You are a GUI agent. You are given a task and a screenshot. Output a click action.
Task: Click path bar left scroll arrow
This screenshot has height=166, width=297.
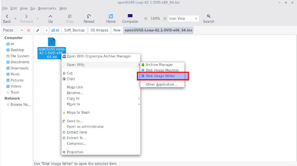(46, 30)
